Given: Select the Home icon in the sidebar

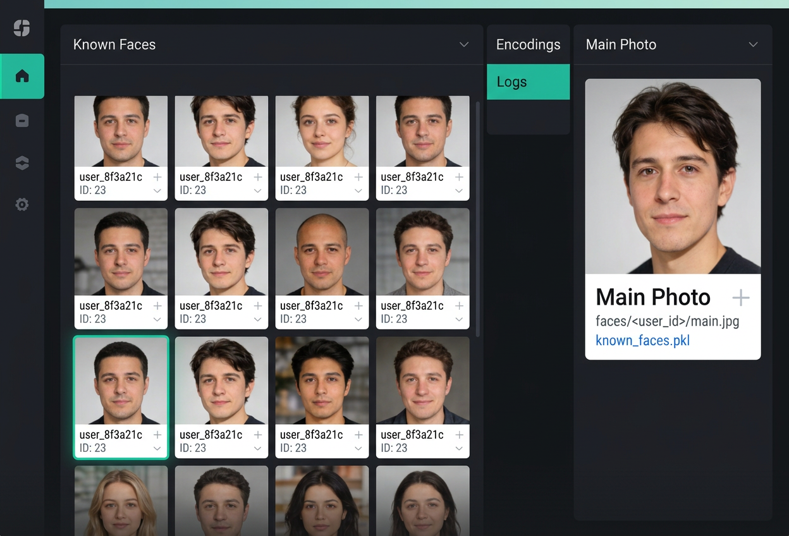Looking at the screenshot, I should click(x=22, y=76).
